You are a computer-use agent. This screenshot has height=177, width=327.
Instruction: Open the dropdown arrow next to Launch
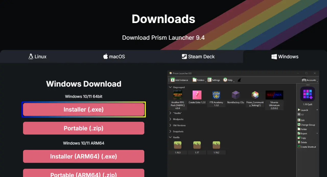(x=317, y=110)
